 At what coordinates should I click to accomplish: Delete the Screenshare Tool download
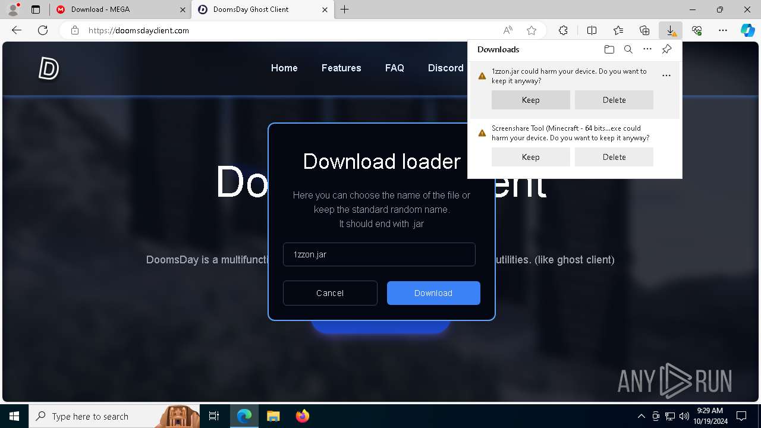pyautogui.click(x=614, y=157)
